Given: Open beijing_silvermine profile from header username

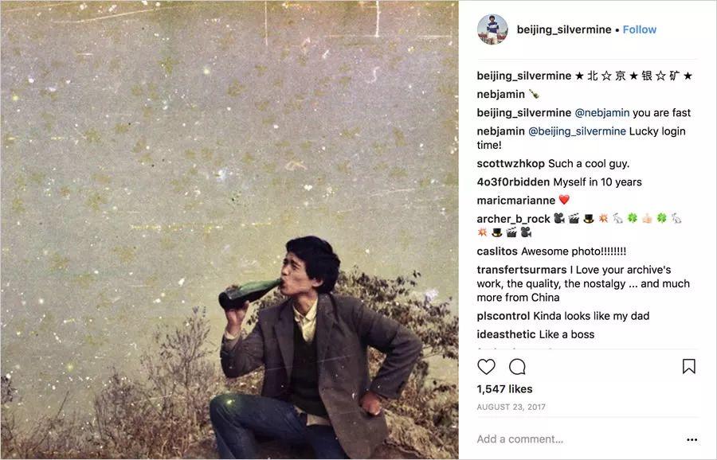Looking at the screenshot, I should point(564,29).
